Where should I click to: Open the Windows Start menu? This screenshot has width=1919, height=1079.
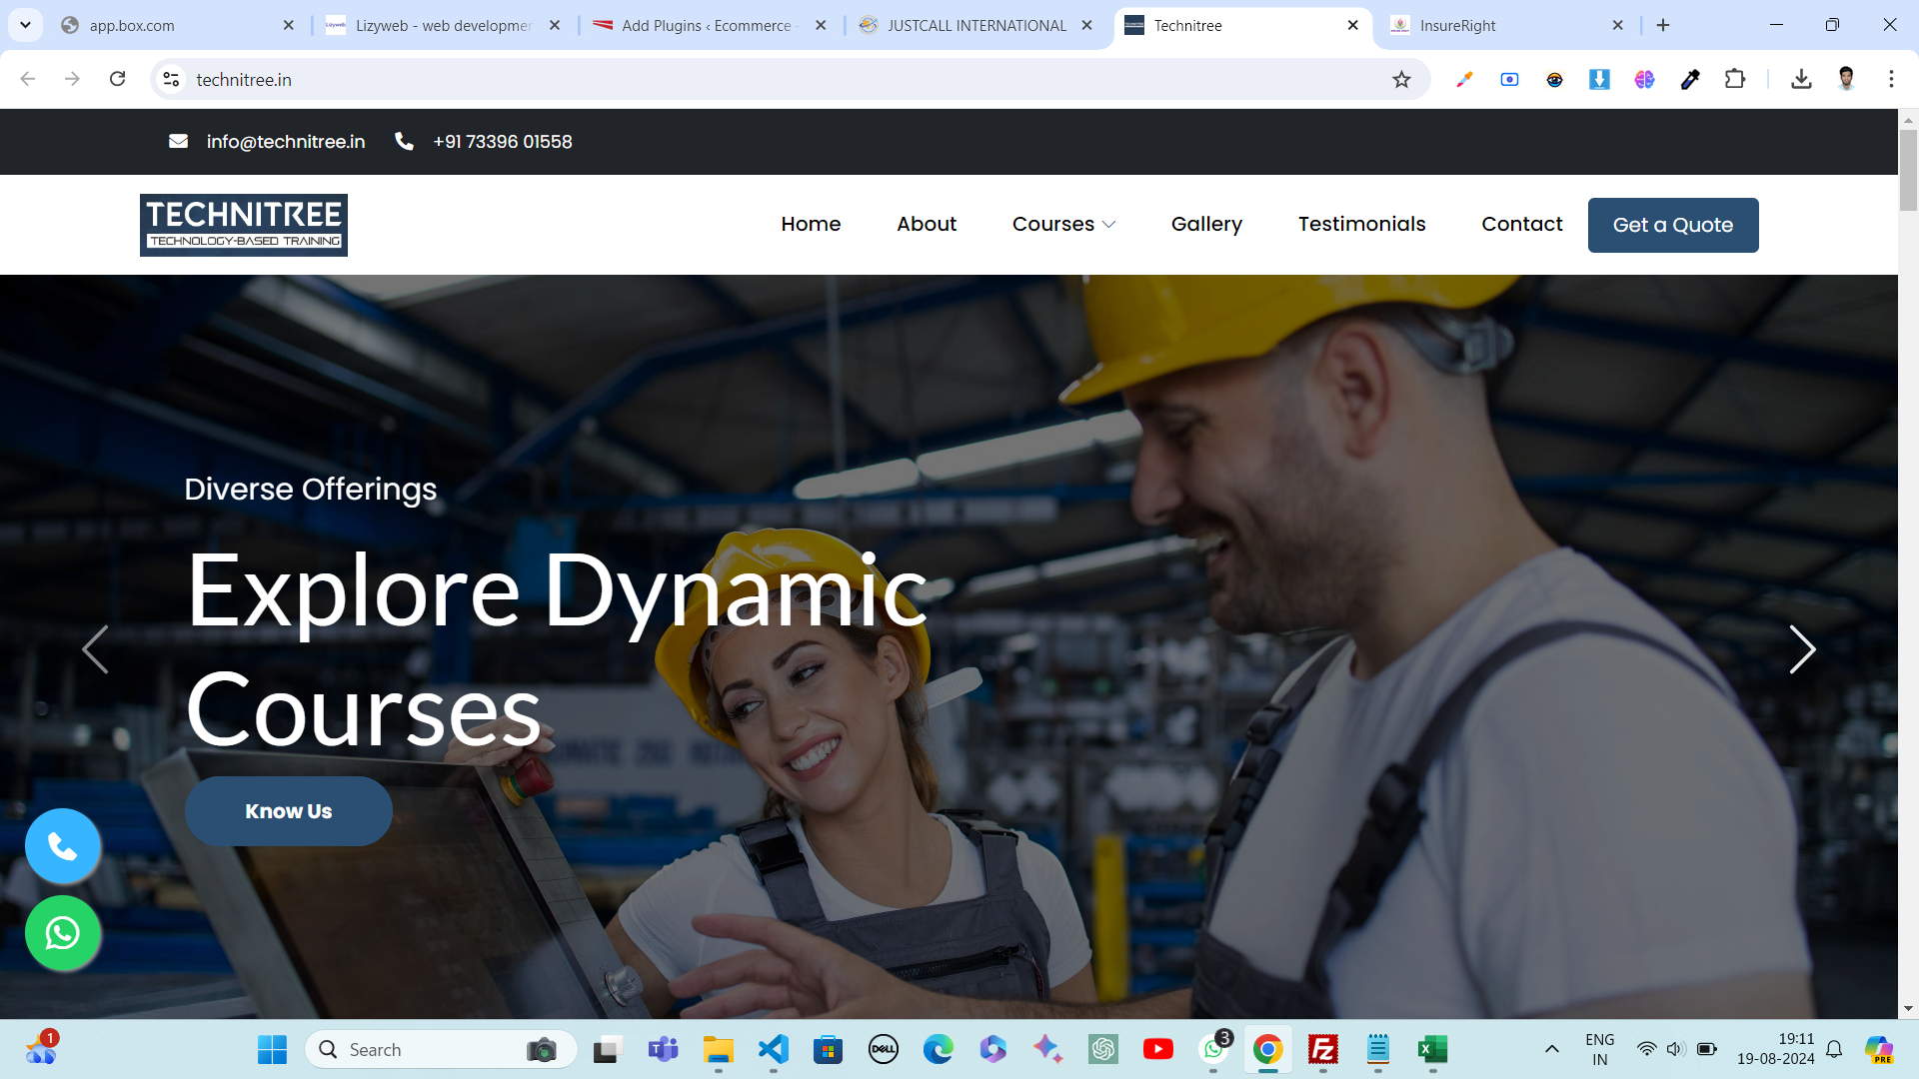pyautogui.click(x=272, y=1049)
